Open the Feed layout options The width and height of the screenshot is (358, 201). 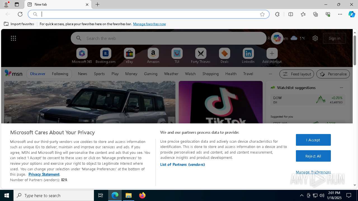pos(297,74)
